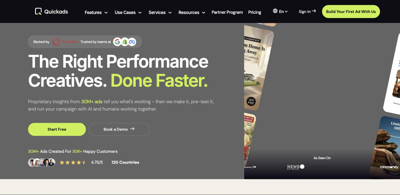This screenshot has height=195, width=400.
Task: Click the 30M+ ads highlighted text
Action: click(92, 102)
